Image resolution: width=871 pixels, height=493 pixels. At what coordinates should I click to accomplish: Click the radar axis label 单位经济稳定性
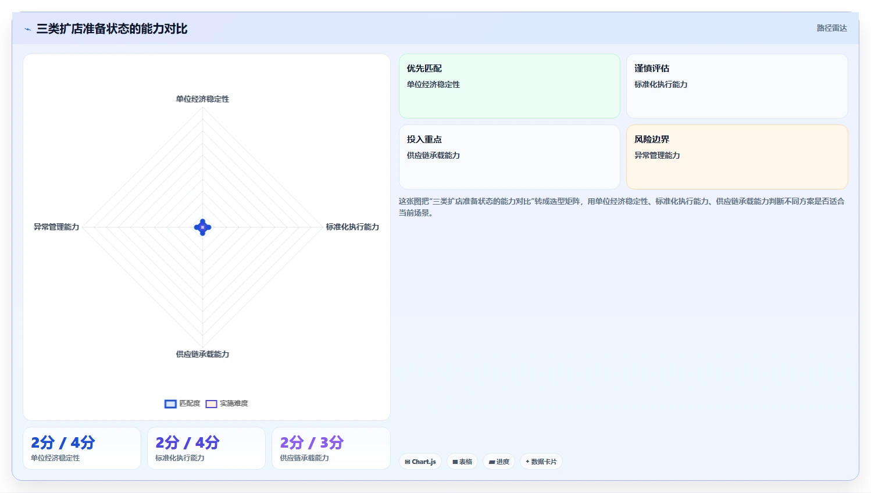[x=202, y=99]
